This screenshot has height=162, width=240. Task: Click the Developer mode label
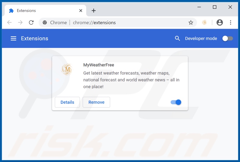201,38
